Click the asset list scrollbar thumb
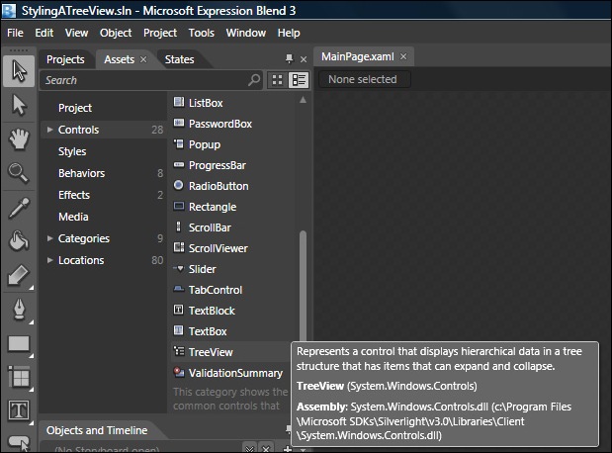 tap(303, 286)
